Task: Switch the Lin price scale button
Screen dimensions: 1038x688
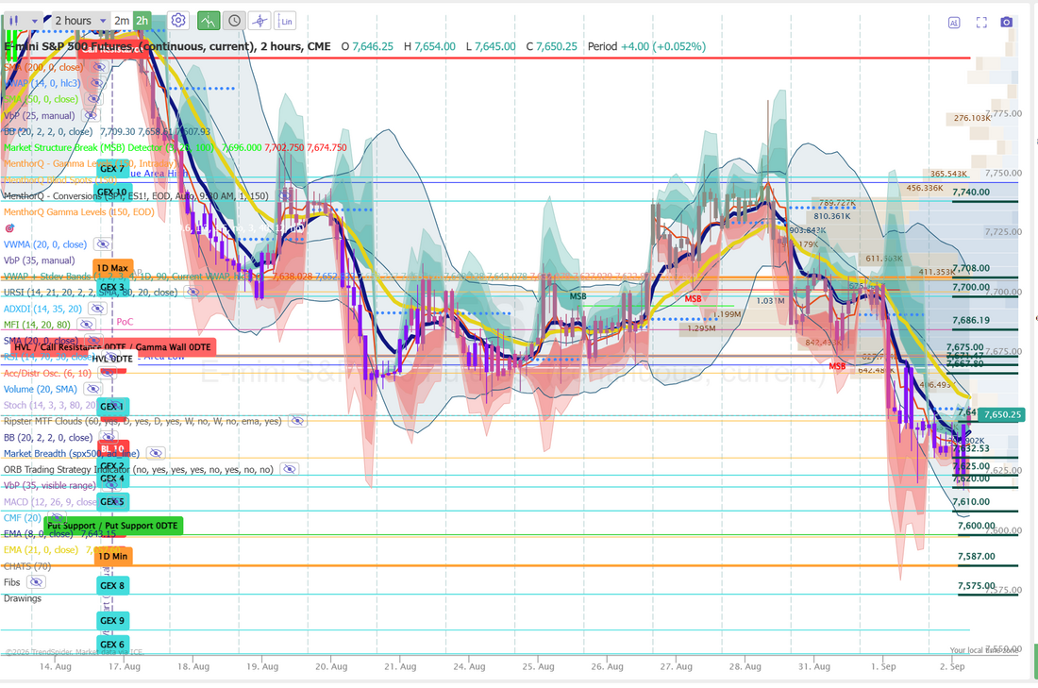Action: [286, 21]
